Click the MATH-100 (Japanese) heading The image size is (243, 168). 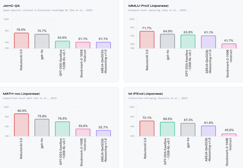pyautogui.click(x=21, y=94)
